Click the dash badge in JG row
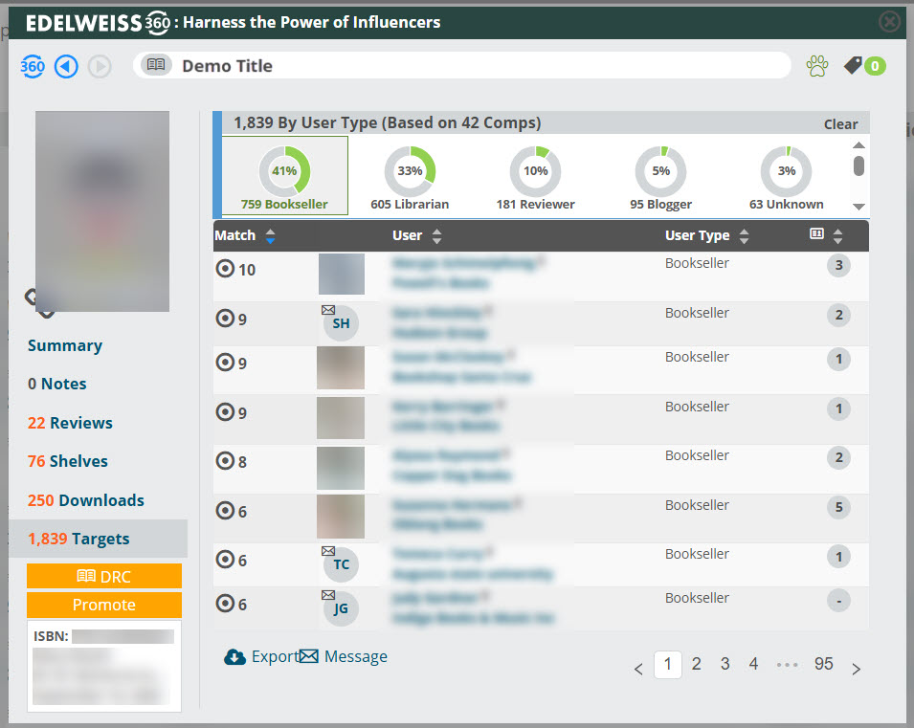 838,601
